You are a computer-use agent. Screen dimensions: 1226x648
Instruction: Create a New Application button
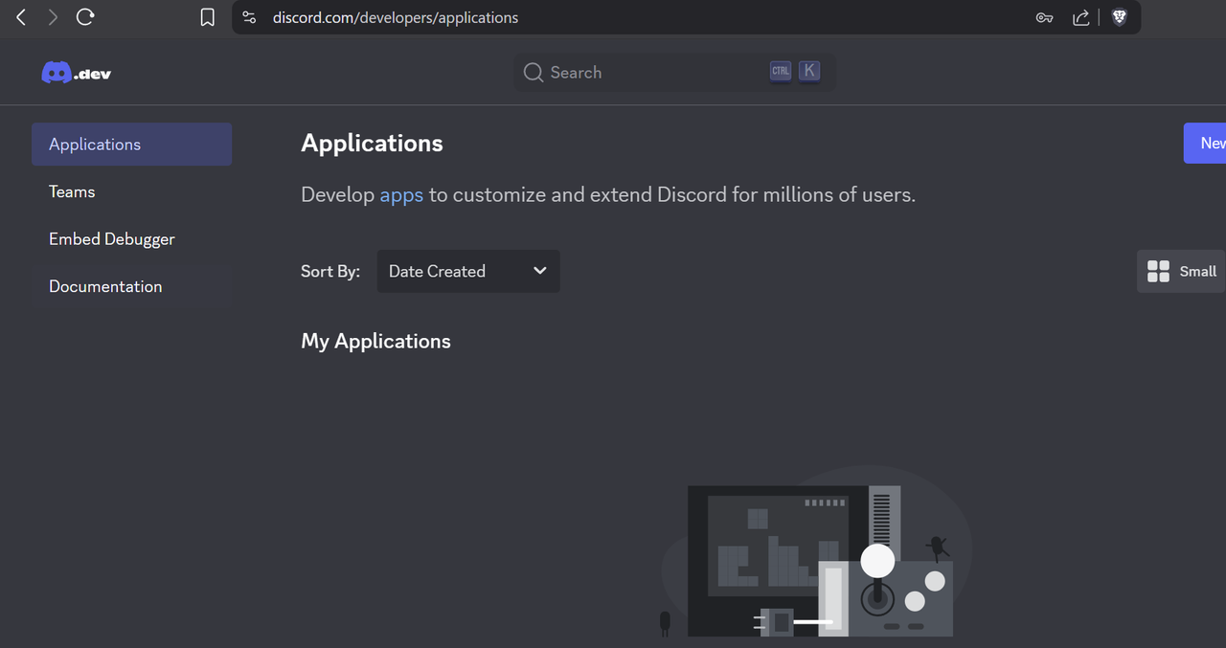(1205, 143)
